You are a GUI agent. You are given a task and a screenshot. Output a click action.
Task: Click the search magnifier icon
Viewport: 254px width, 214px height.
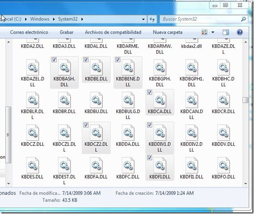coord(243,19)
